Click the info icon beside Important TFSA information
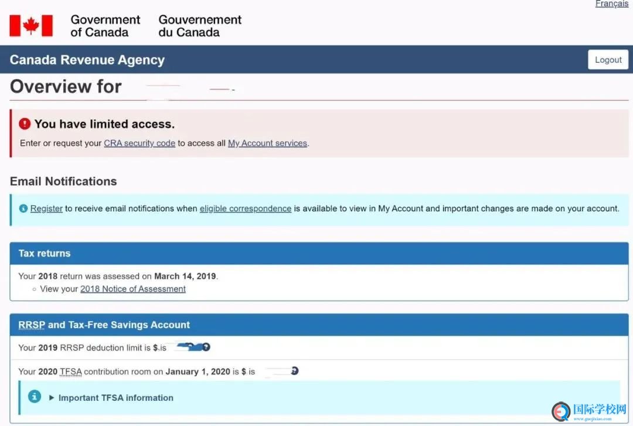Image resolution: width=633 pixels, height=426 pixels. [35, 397]
